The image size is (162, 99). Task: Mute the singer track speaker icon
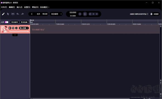[10, 28]
